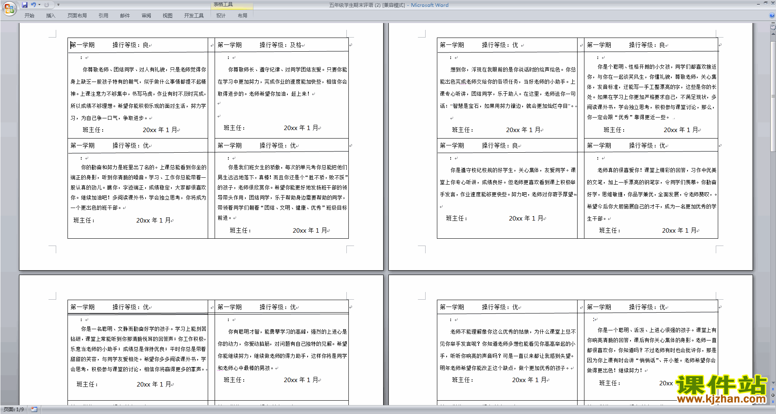Click the paragraph starting 老师真的很喜爱你
This screenshot has width=776, height=414.
[652, 194]
